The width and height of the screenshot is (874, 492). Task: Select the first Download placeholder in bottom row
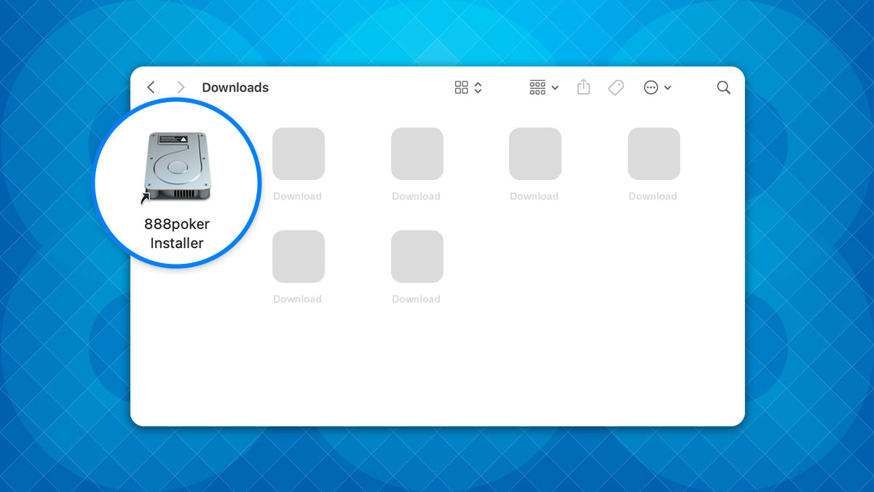(298, 257)
